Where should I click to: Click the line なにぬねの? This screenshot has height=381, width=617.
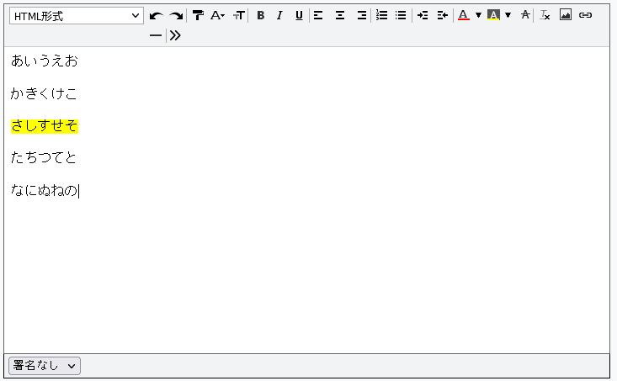point(45,191)
